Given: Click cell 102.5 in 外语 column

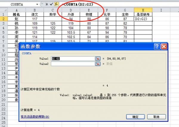Looking at the screenshot, I should 71,37.
